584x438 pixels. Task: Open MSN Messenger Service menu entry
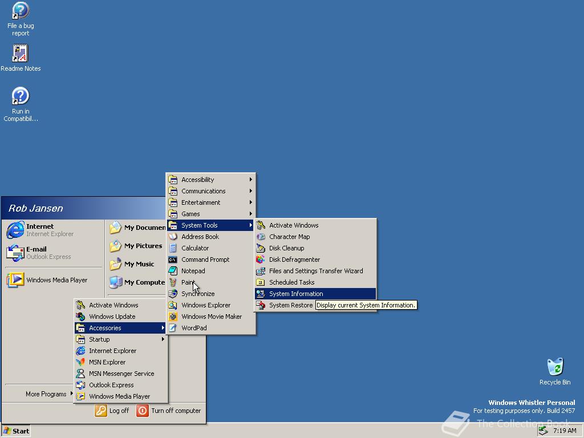click(120, 374)
